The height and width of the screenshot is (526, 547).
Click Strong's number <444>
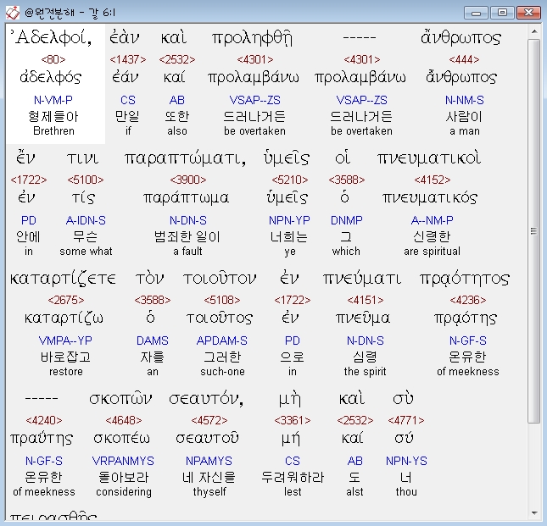tap(464, 59)
